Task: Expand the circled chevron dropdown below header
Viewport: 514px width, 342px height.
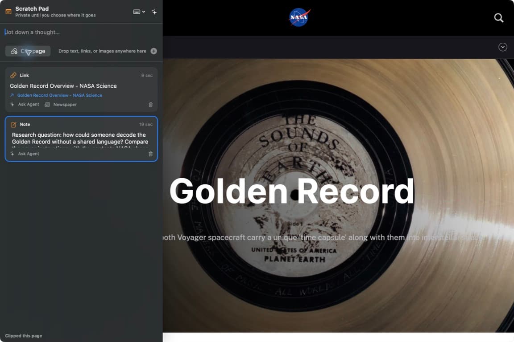Action: (x=502, y=47)
